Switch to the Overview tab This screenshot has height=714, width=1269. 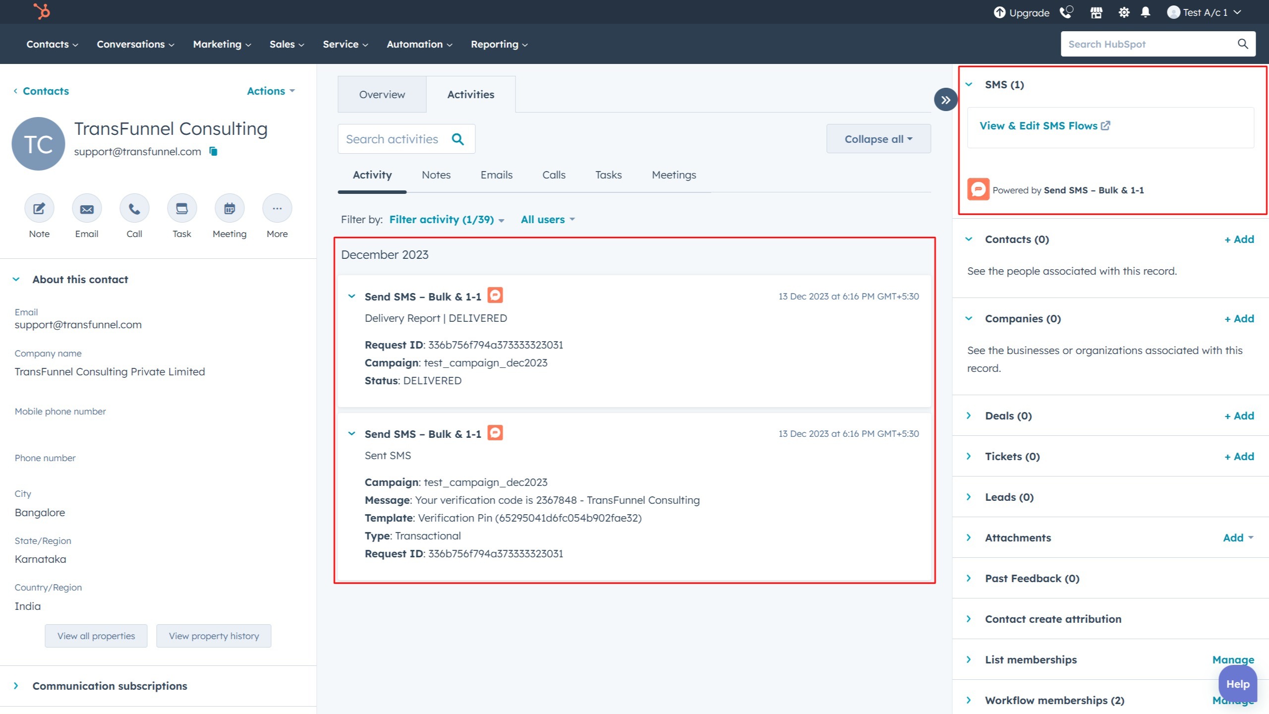coord(382,94)
